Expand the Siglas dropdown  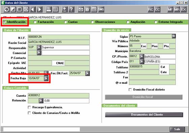[174, 36]
